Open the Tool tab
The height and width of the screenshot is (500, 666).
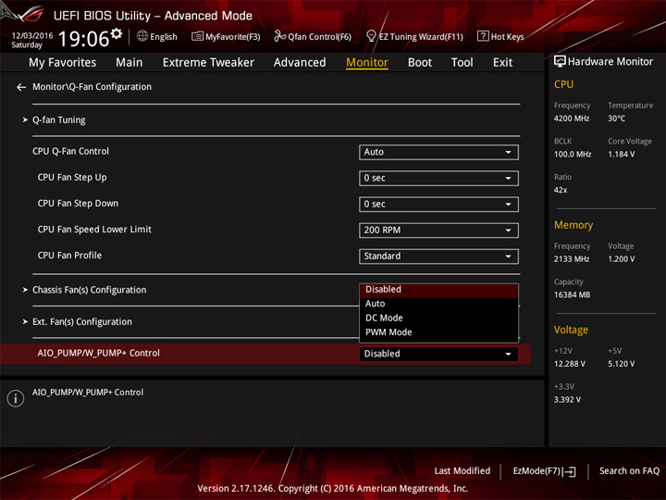pyautogui.click(x=462, y=63)
